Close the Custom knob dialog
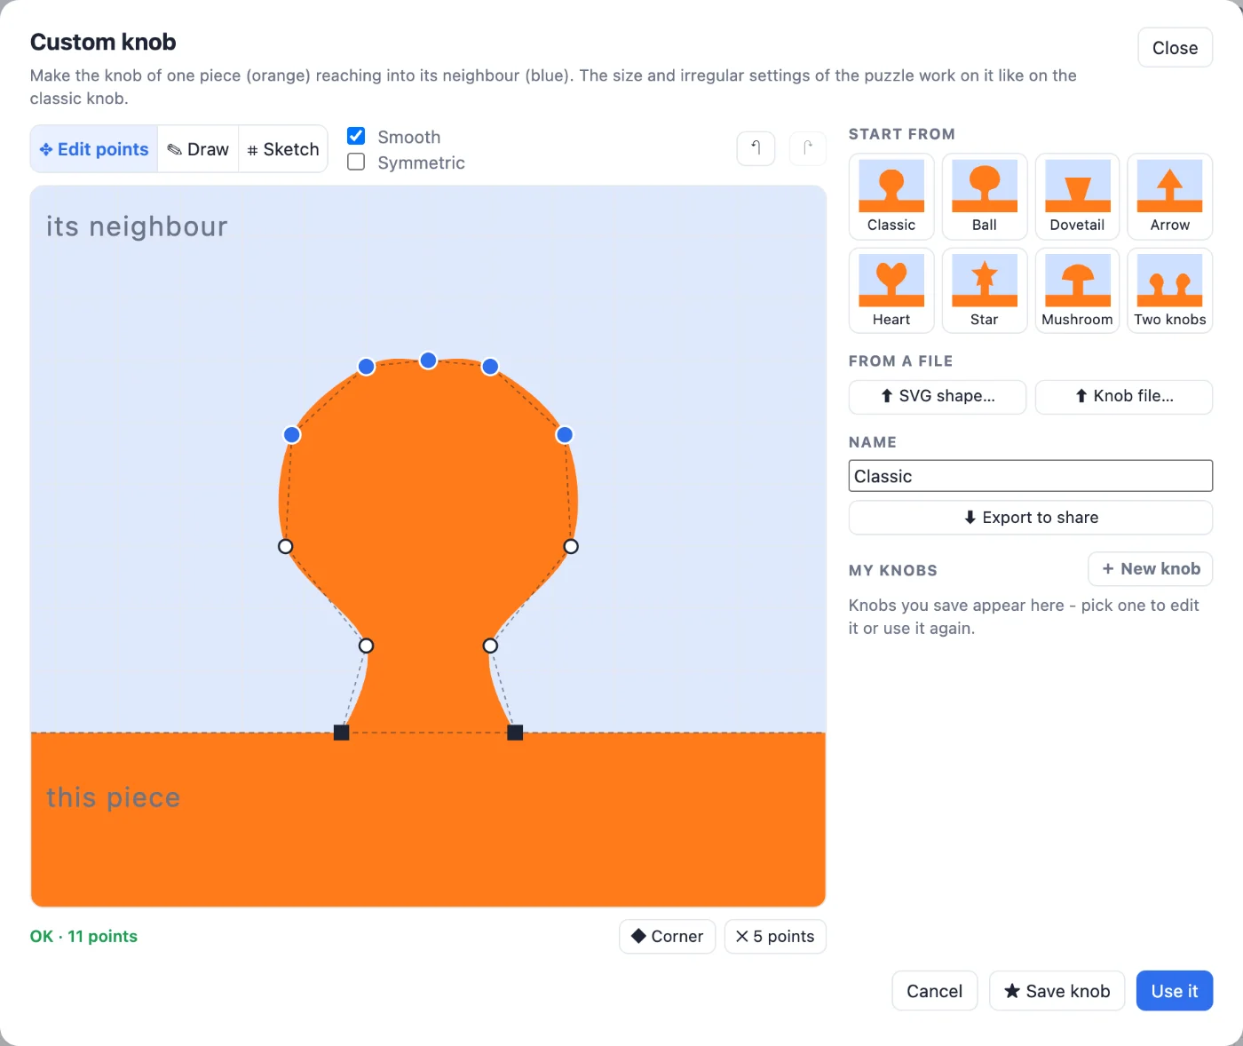Screen dimensions: 1243x1046 (1175, 48)
